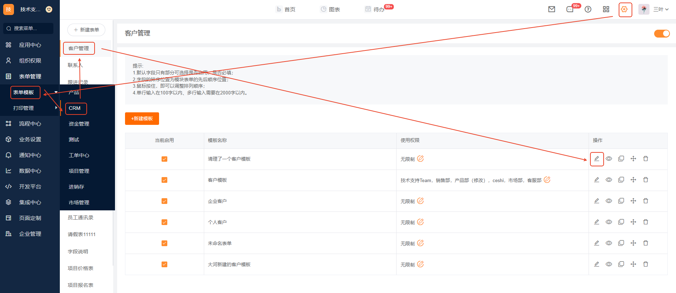This screenshot has width=676, height=293.
Task: Expand the 三叶 user account dropdown
Action: [x=661, y=9]
